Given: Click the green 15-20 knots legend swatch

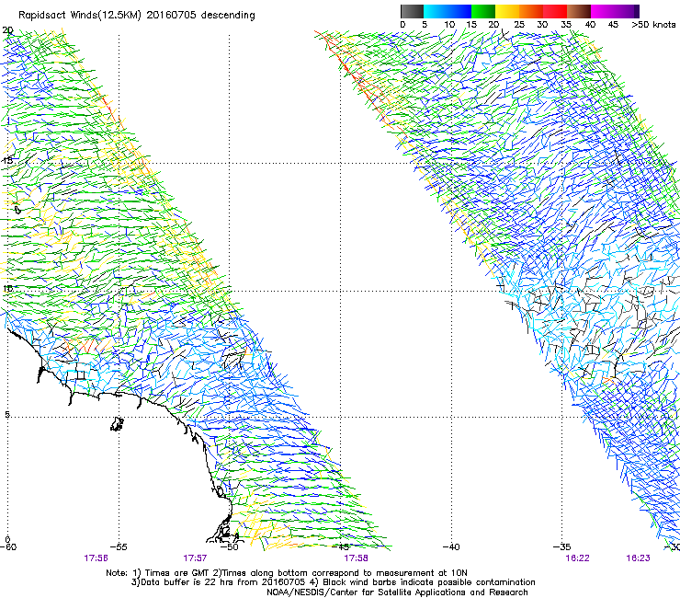Looking at the screenshot, I should 483,11.
